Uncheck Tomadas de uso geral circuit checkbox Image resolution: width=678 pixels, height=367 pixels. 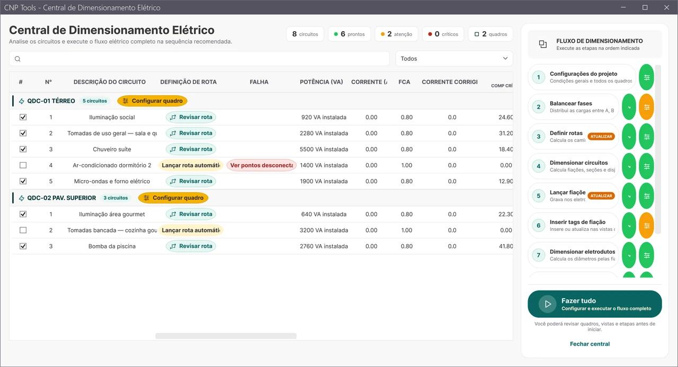point(23,133)
